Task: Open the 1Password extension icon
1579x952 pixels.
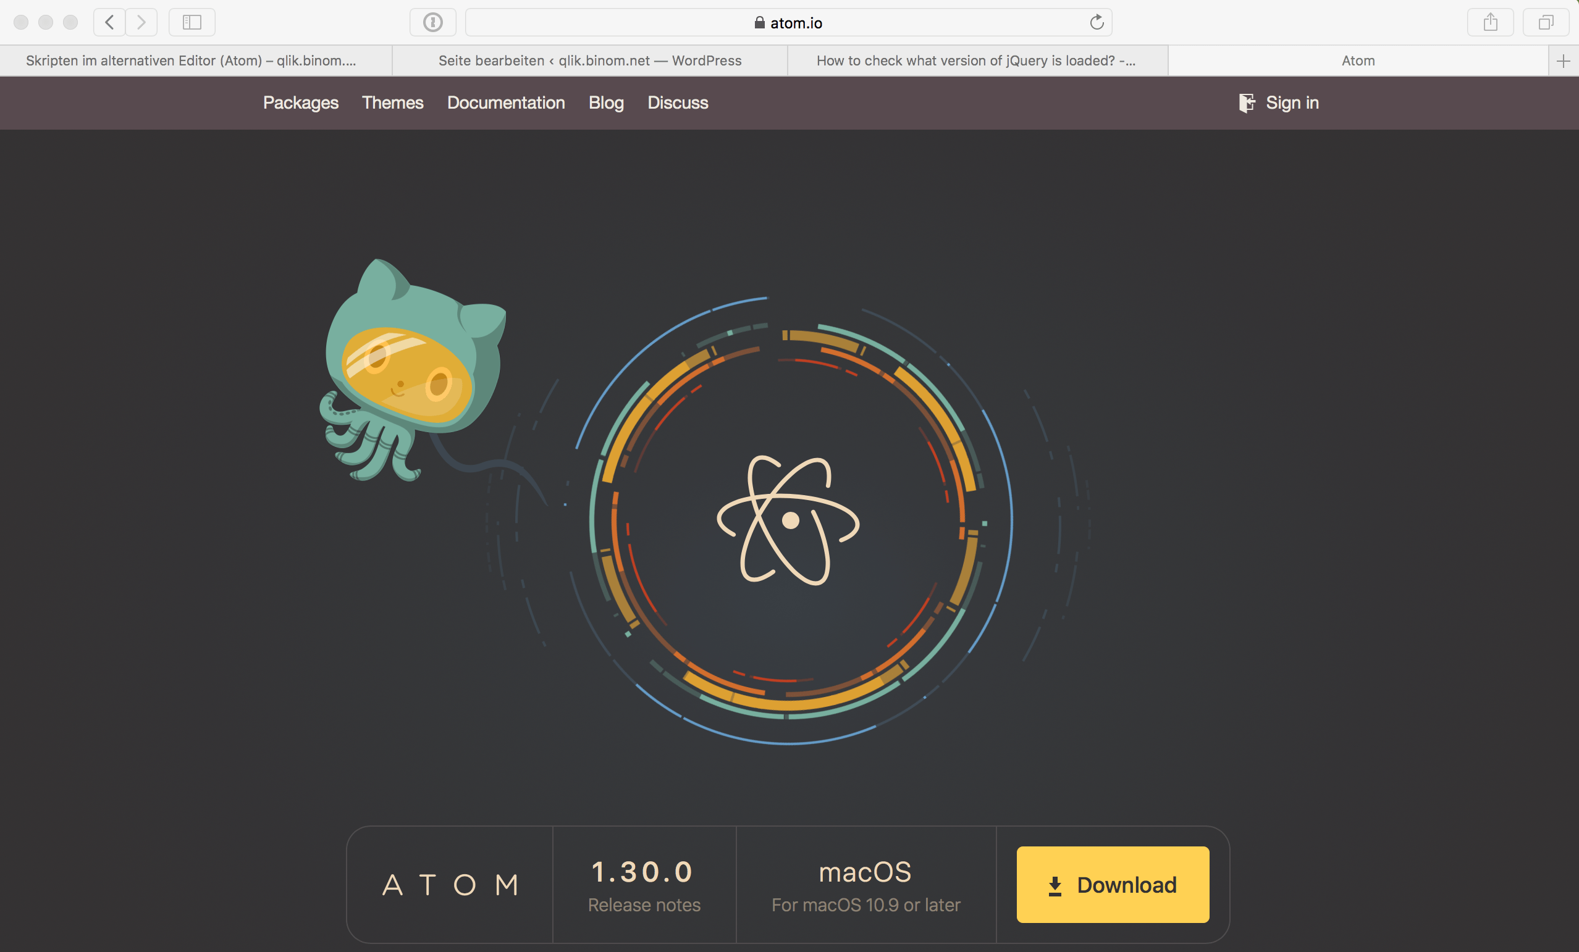Action: tap(432, 22)
